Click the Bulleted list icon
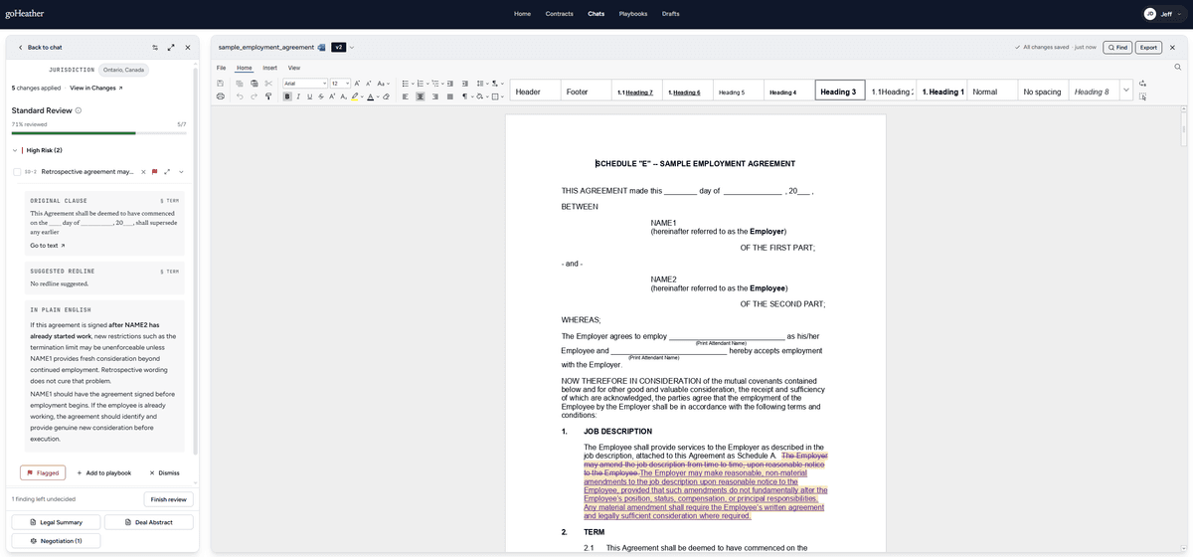Viewport: 1193px width, 557px height. pos(406,84)
